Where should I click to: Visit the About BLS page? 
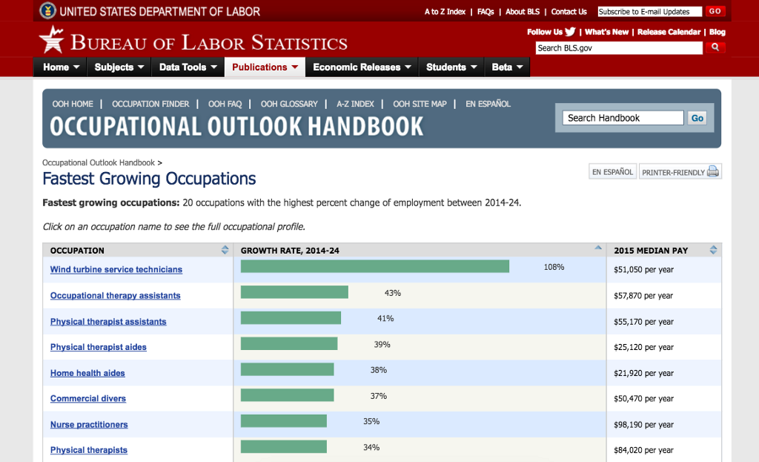523,12
